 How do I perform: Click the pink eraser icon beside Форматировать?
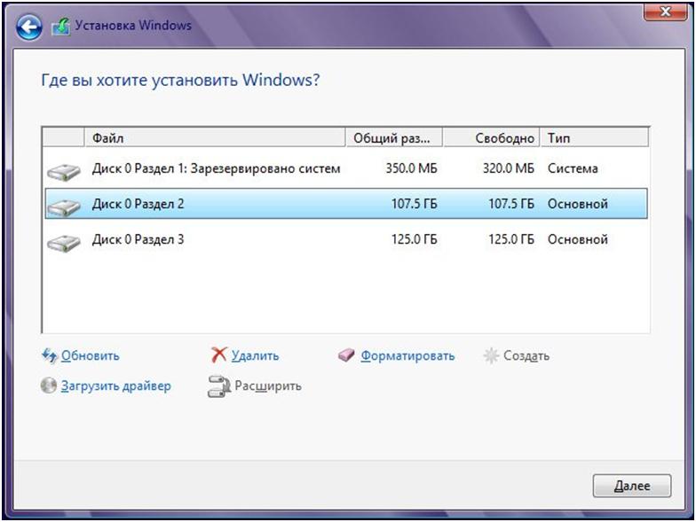[346, 354]
